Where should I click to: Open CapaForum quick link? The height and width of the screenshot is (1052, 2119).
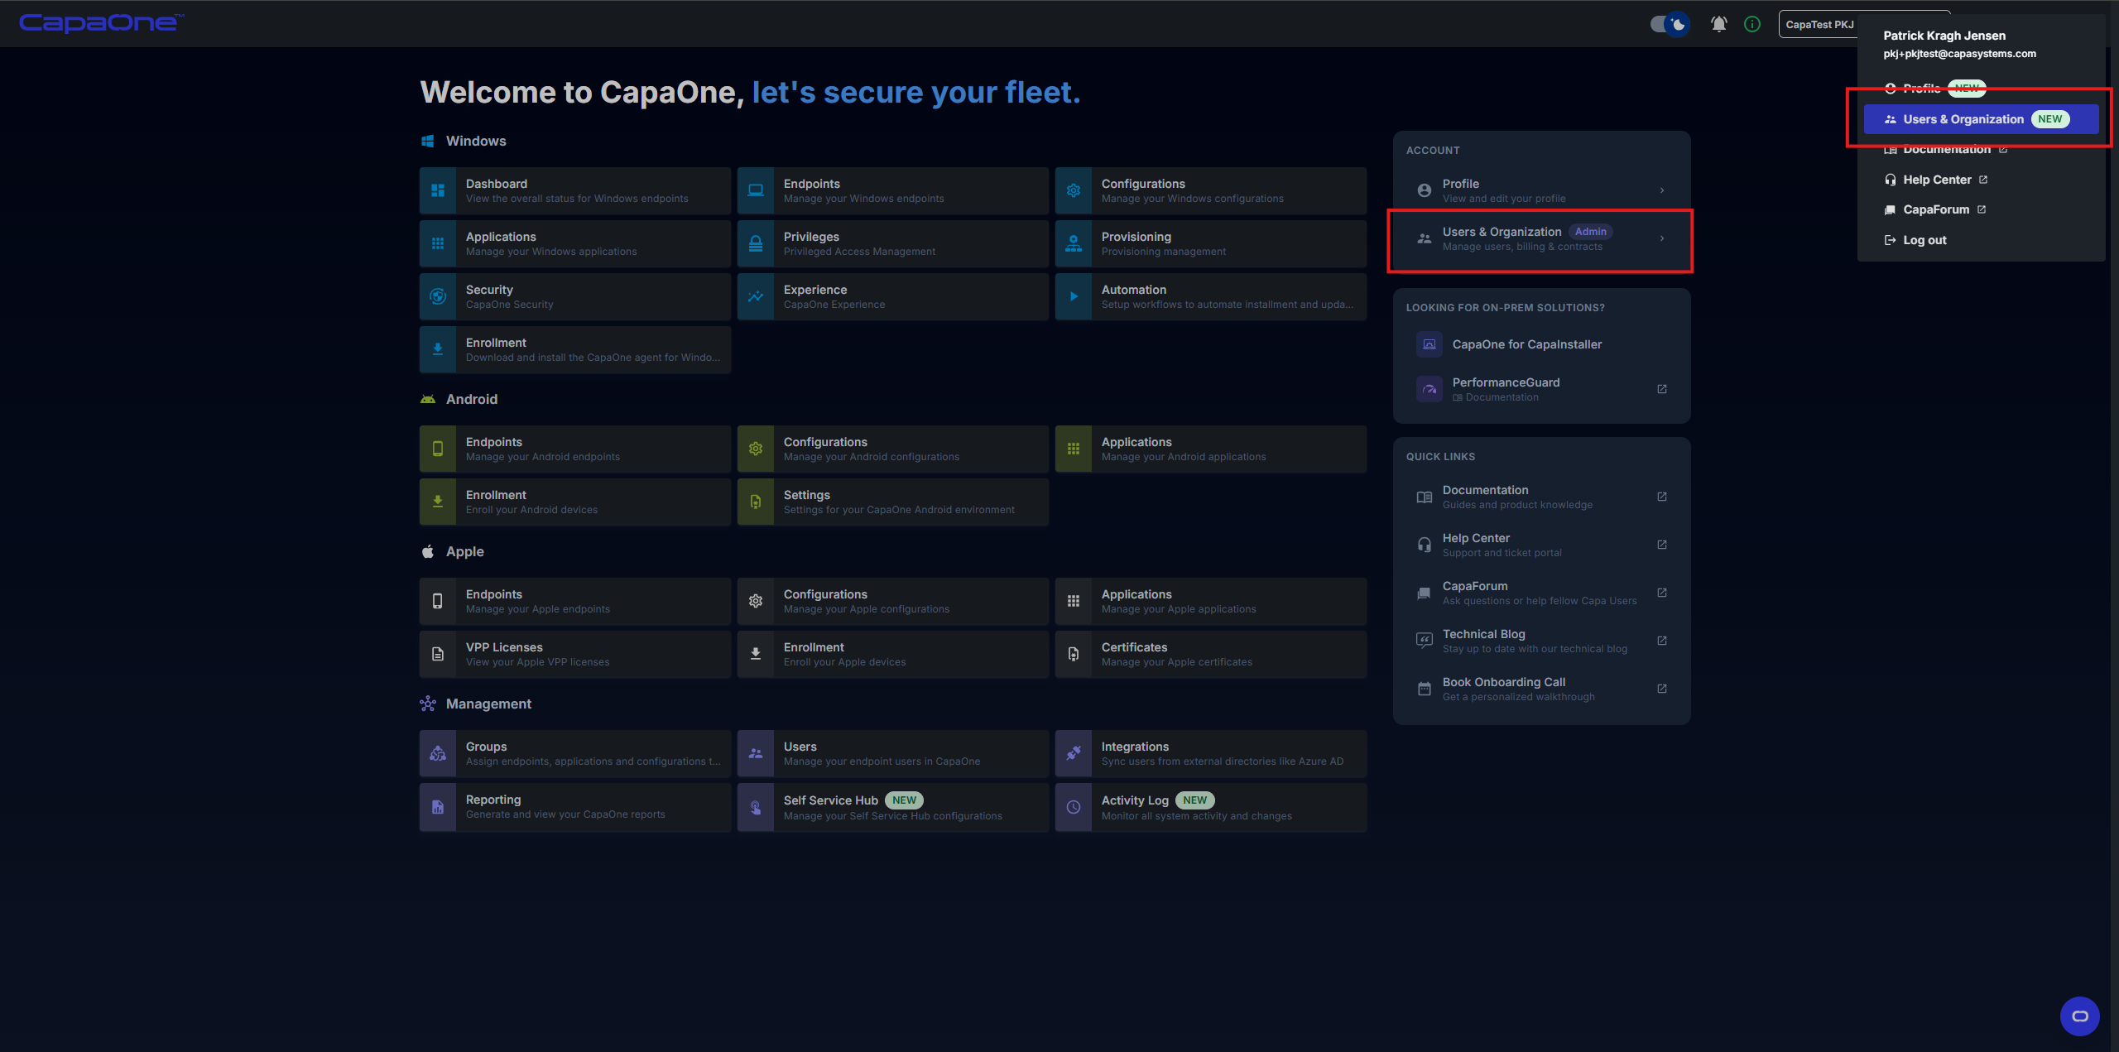(x=1541, y=593)
